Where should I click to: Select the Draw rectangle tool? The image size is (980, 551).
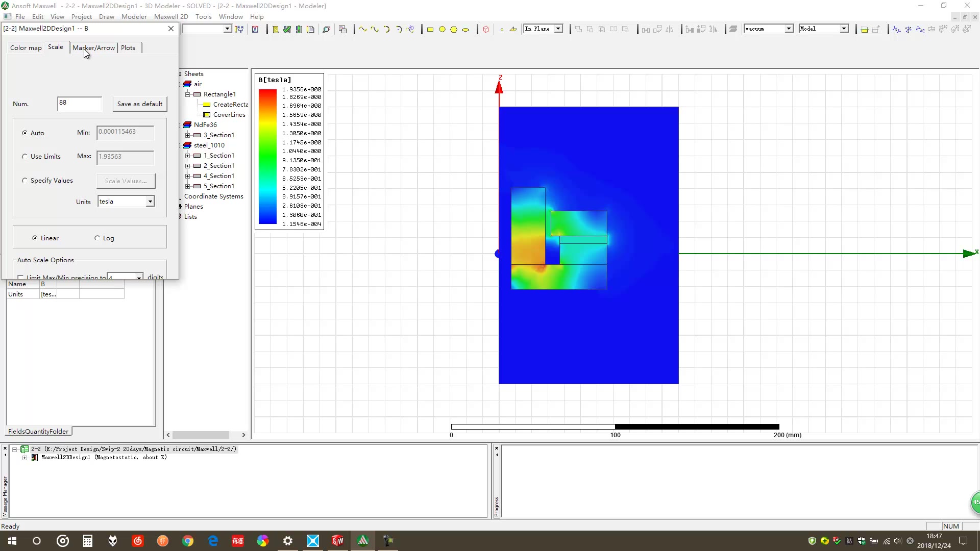pos(430,30)
